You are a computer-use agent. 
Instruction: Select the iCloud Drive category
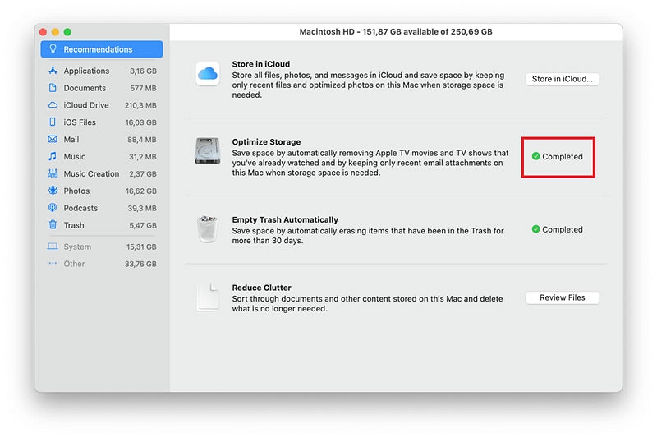point(101,105)
